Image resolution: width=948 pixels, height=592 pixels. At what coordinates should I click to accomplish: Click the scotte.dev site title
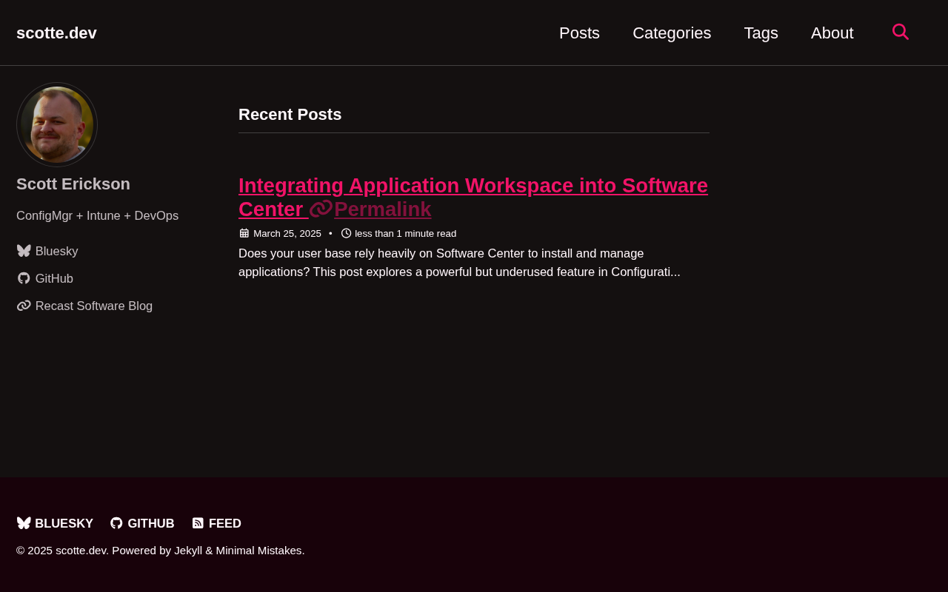click(56, 33)
